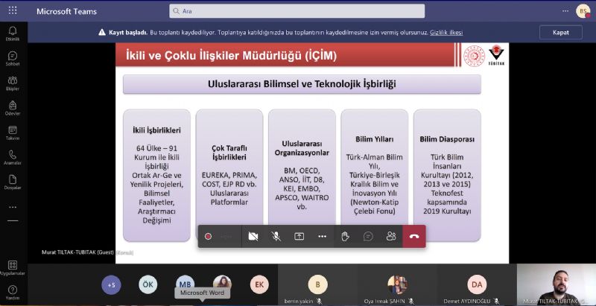Unmute microphone in meeting toolbar
The image size is (596, 306).
[276, 237]
